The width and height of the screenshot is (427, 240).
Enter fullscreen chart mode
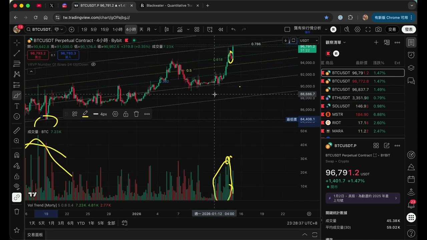pyautogui.click(x=368, y=29)
